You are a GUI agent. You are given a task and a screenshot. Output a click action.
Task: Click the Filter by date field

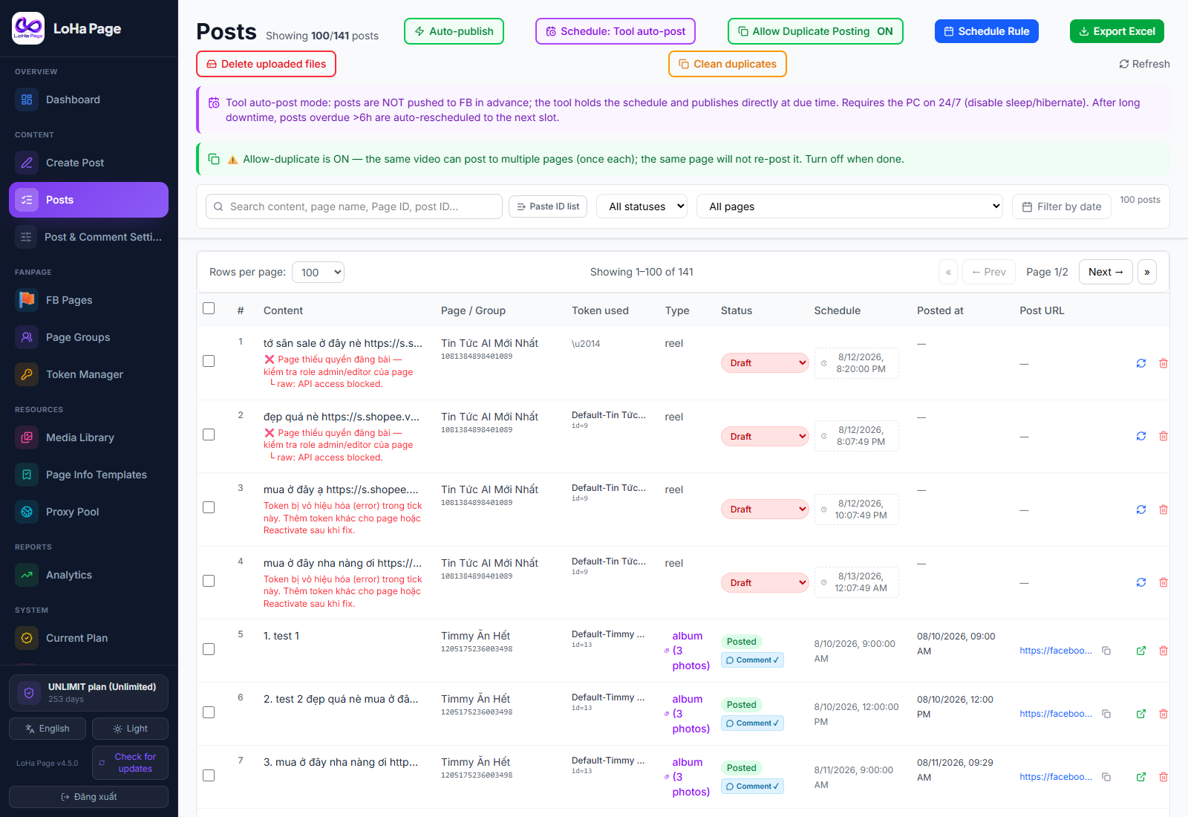tap(1062, 206)
